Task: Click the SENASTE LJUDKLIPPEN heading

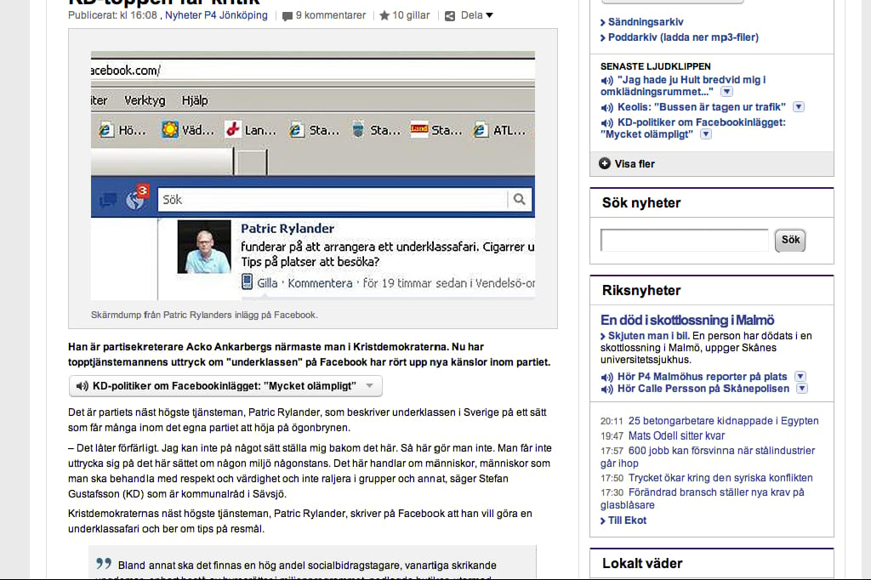Action: [x=656, y=66]
